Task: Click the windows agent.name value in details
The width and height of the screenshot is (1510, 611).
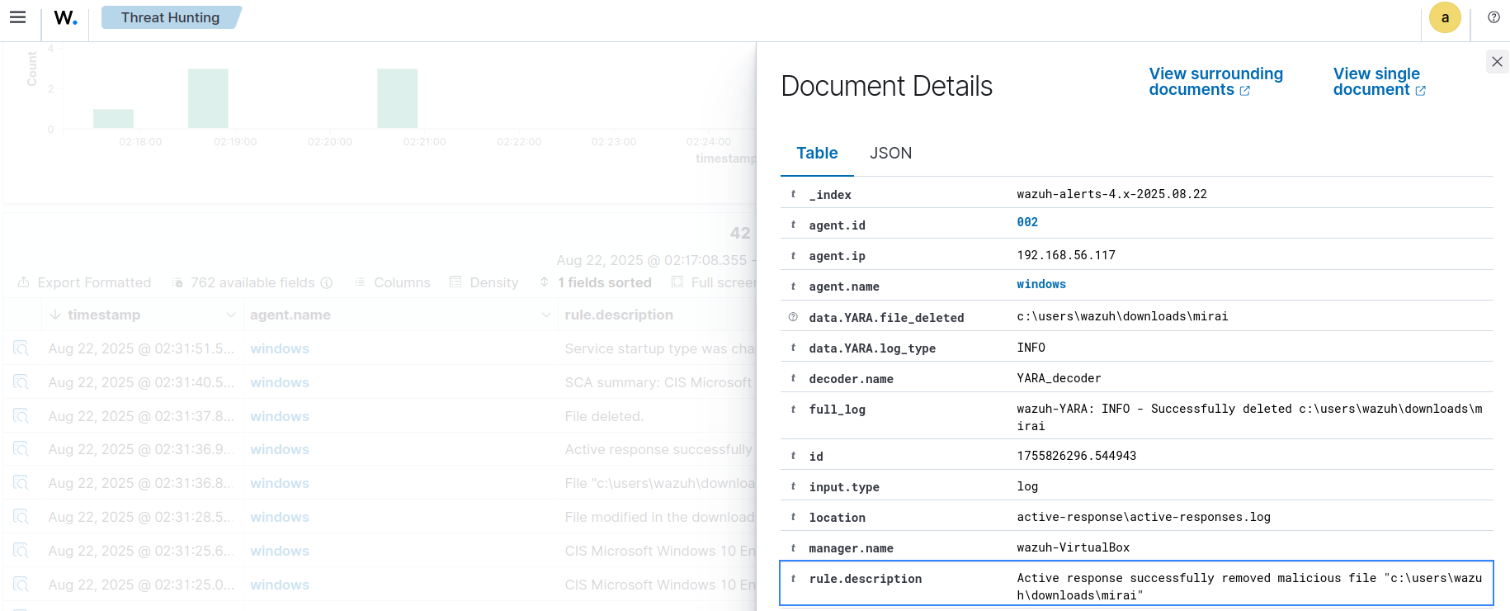Action: coord(1040,284)
